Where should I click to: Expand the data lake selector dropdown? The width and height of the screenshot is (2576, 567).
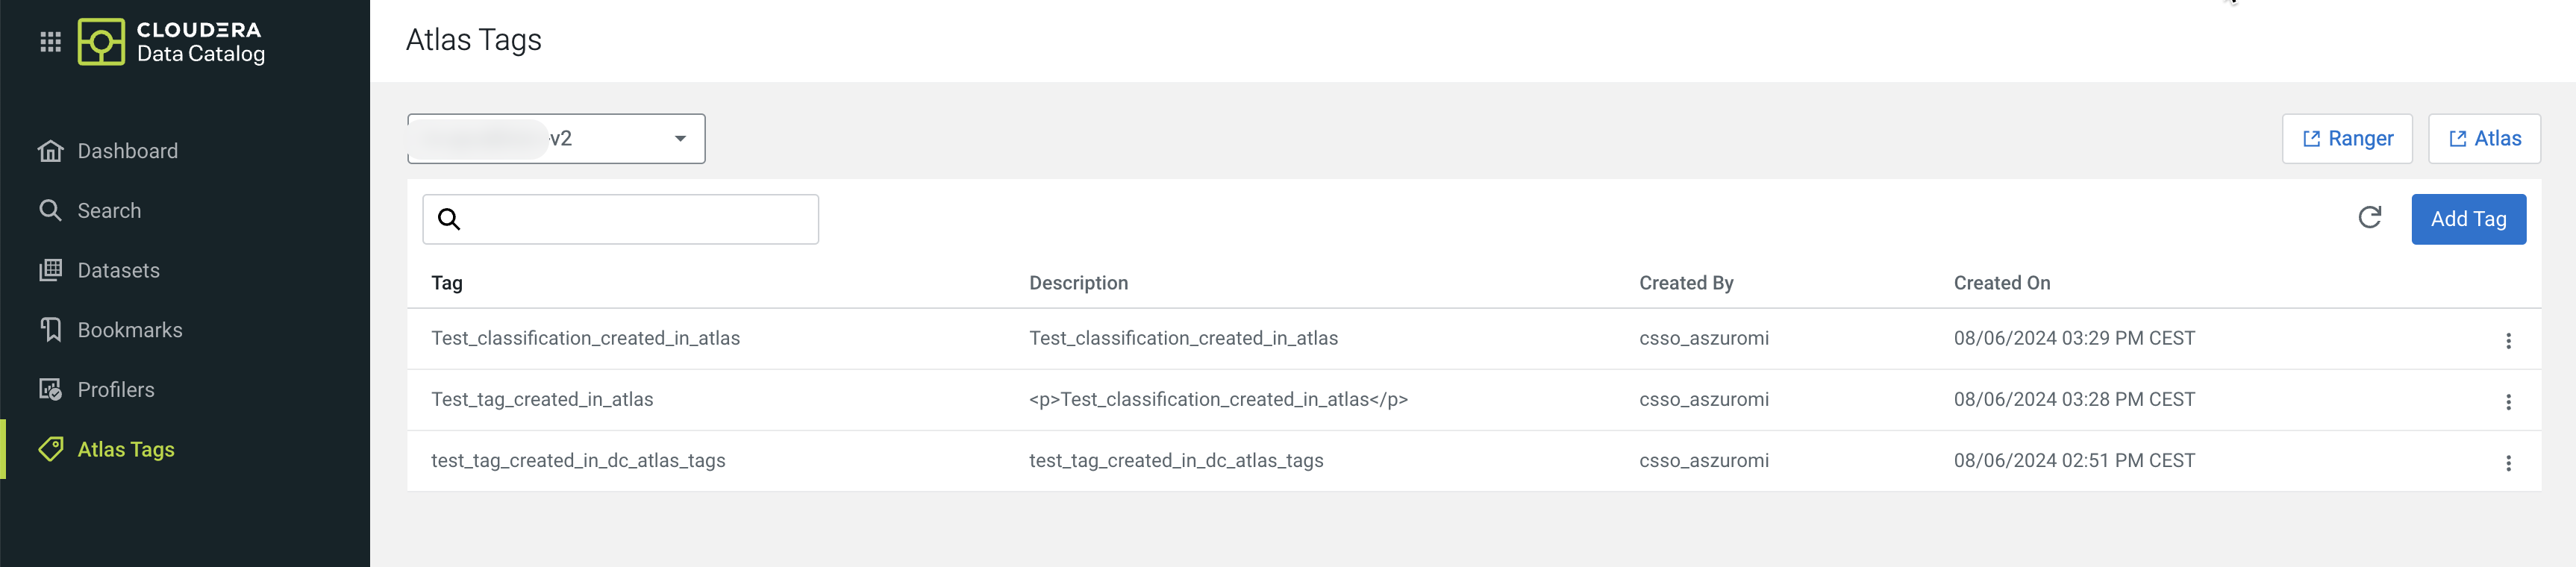[x=679, y=139]
